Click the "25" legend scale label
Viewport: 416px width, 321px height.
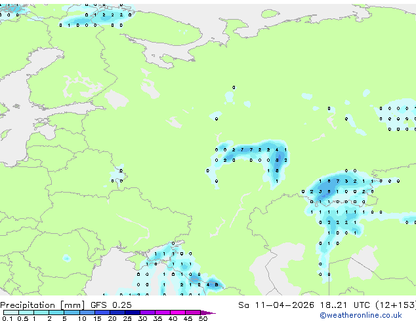coord(127,318)
